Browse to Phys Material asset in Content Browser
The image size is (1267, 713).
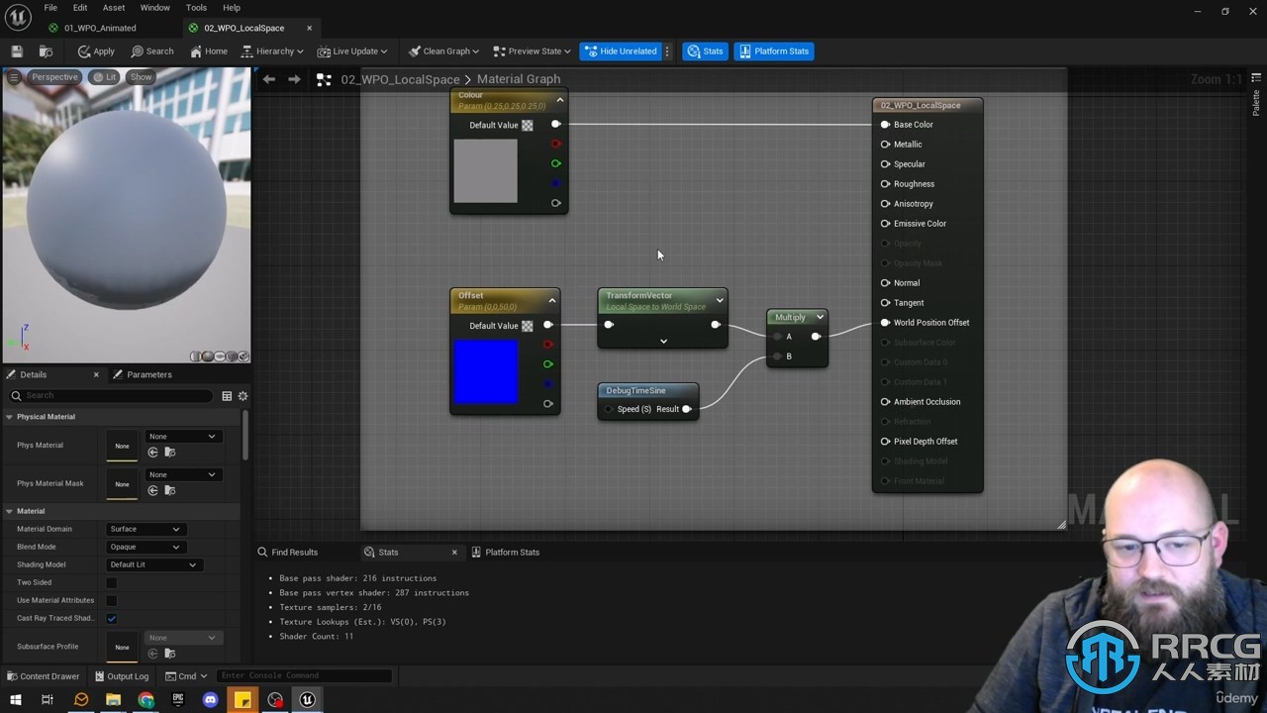click(170, 453)
